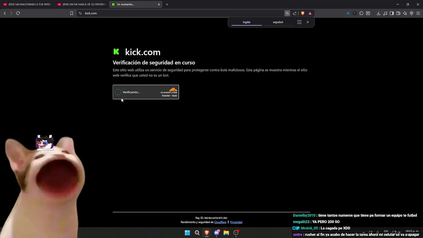Open site settings icon beside kick.com address
Screen dimensions: 423x238
click(x=80, y=13)
